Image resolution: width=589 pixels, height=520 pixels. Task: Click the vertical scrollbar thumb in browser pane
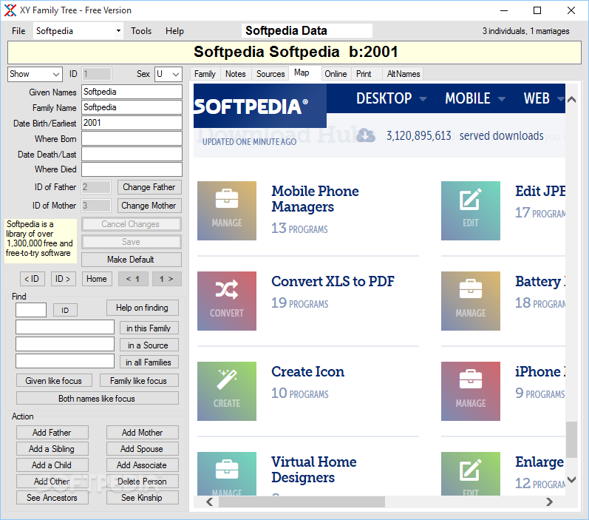571,439
